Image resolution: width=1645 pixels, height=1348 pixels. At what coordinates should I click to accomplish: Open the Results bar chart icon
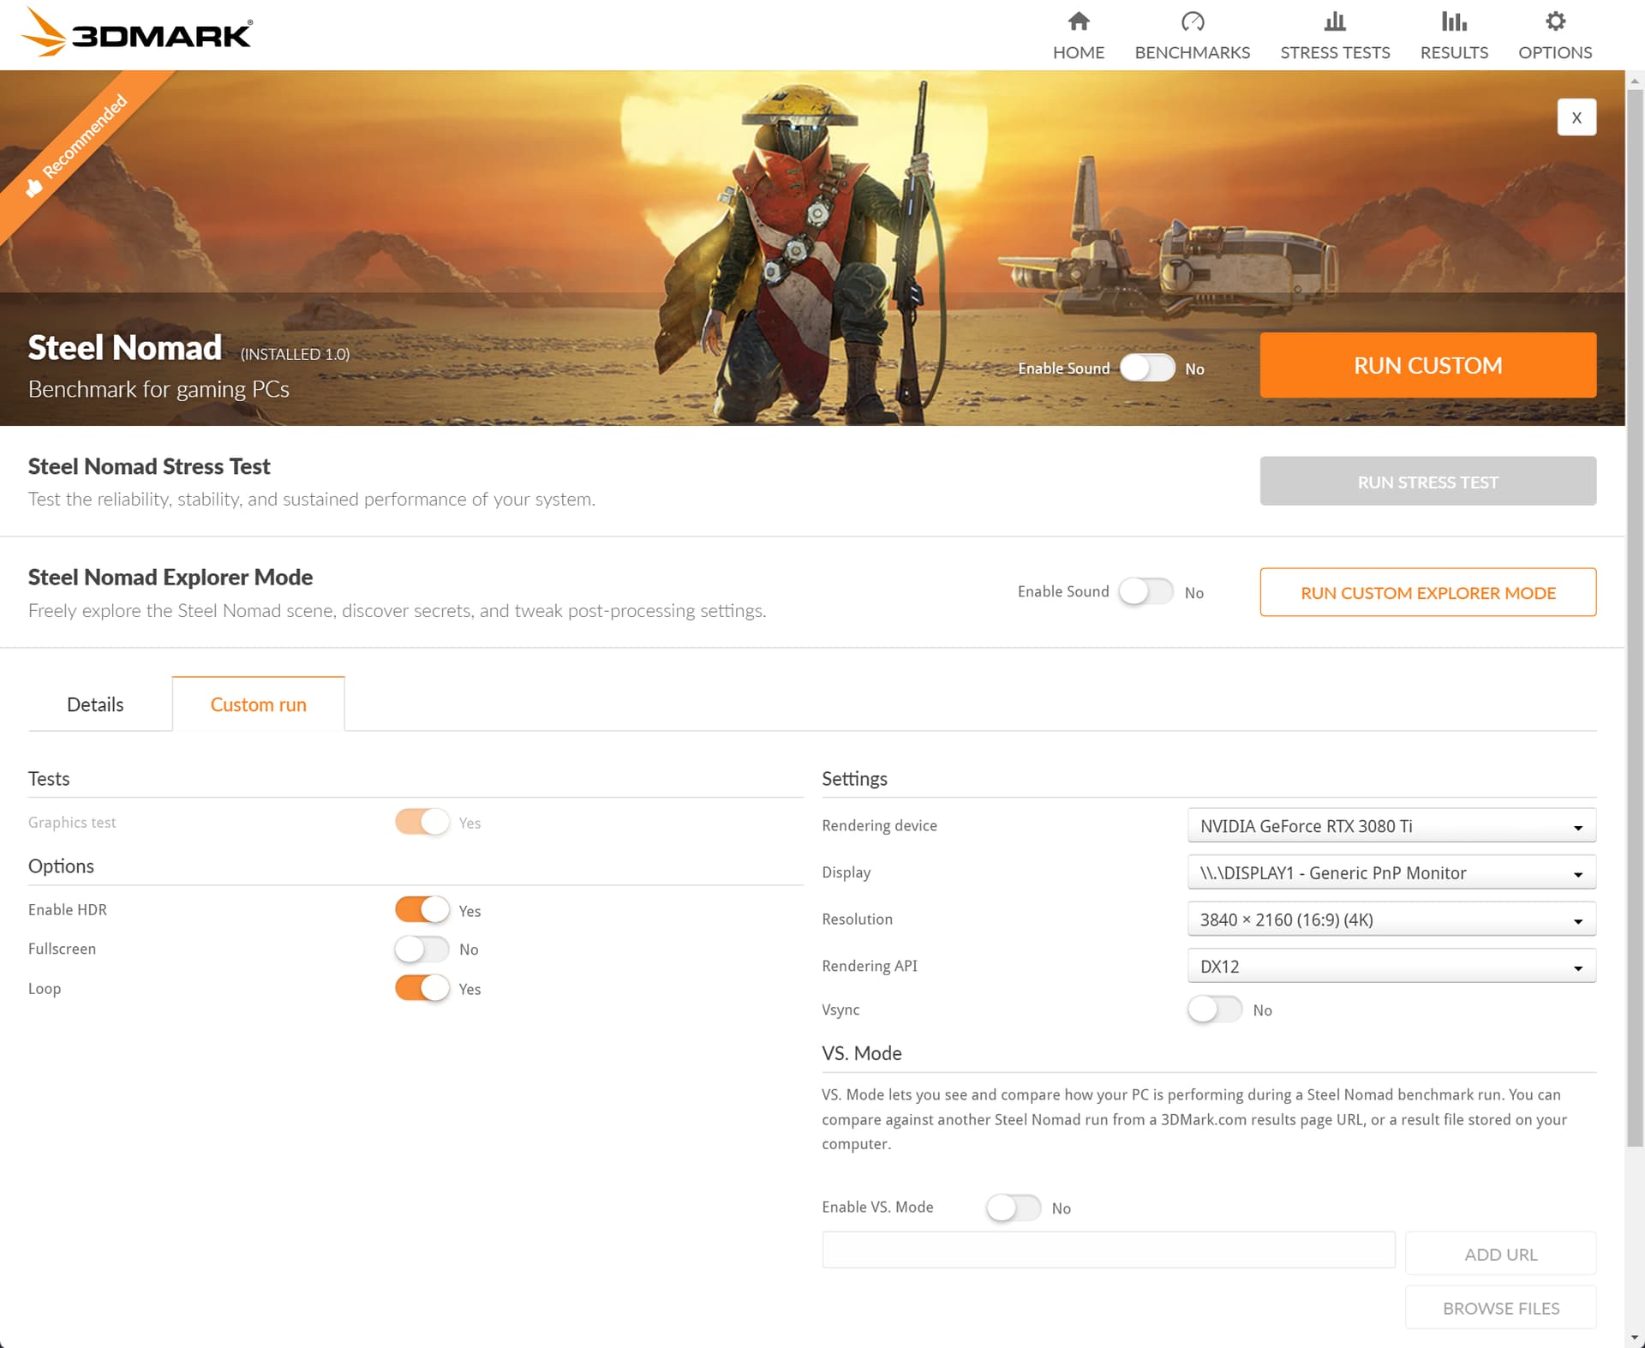(x=1454, y=21)
